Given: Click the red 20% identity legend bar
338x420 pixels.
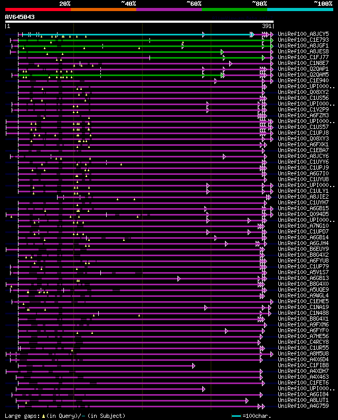Looking at the screenshot, I should [x=38, y=10].
